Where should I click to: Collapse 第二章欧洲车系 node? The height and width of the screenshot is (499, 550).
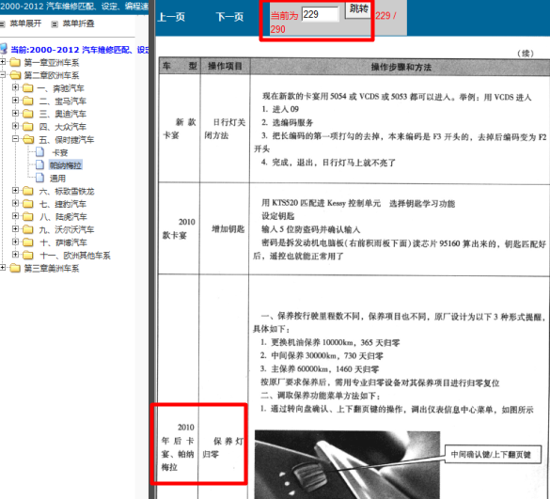3,74
